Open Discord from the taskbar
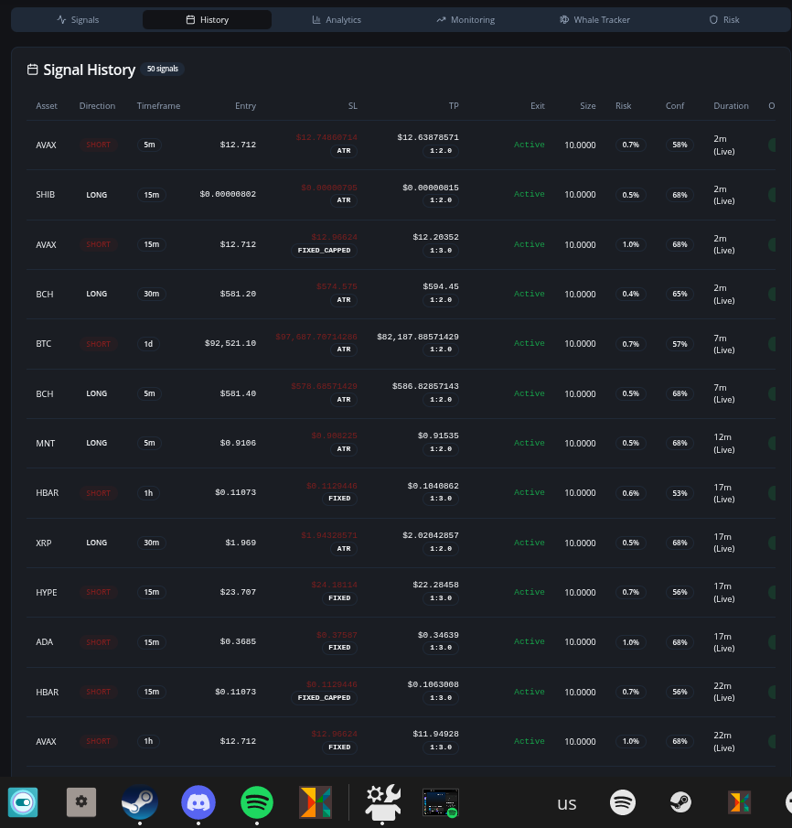The height and width of the screenshot is (828, 792). tap(198, 802)
